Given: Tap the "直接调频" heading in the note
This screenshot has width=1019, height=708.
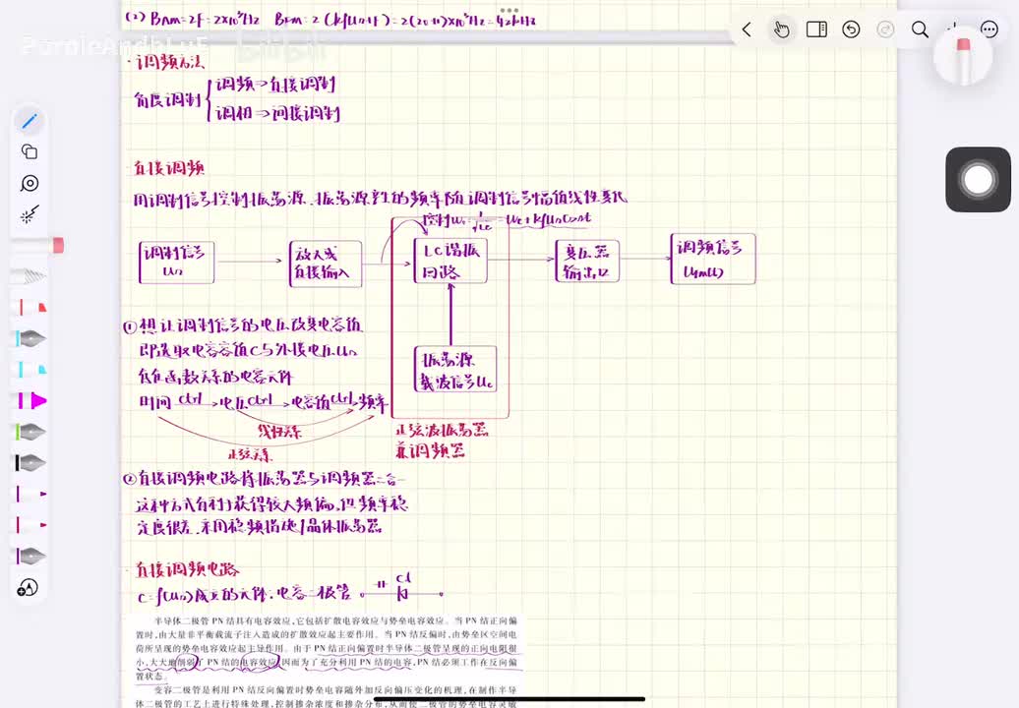Looking at the screenshot, I should [x=169, y=168].
